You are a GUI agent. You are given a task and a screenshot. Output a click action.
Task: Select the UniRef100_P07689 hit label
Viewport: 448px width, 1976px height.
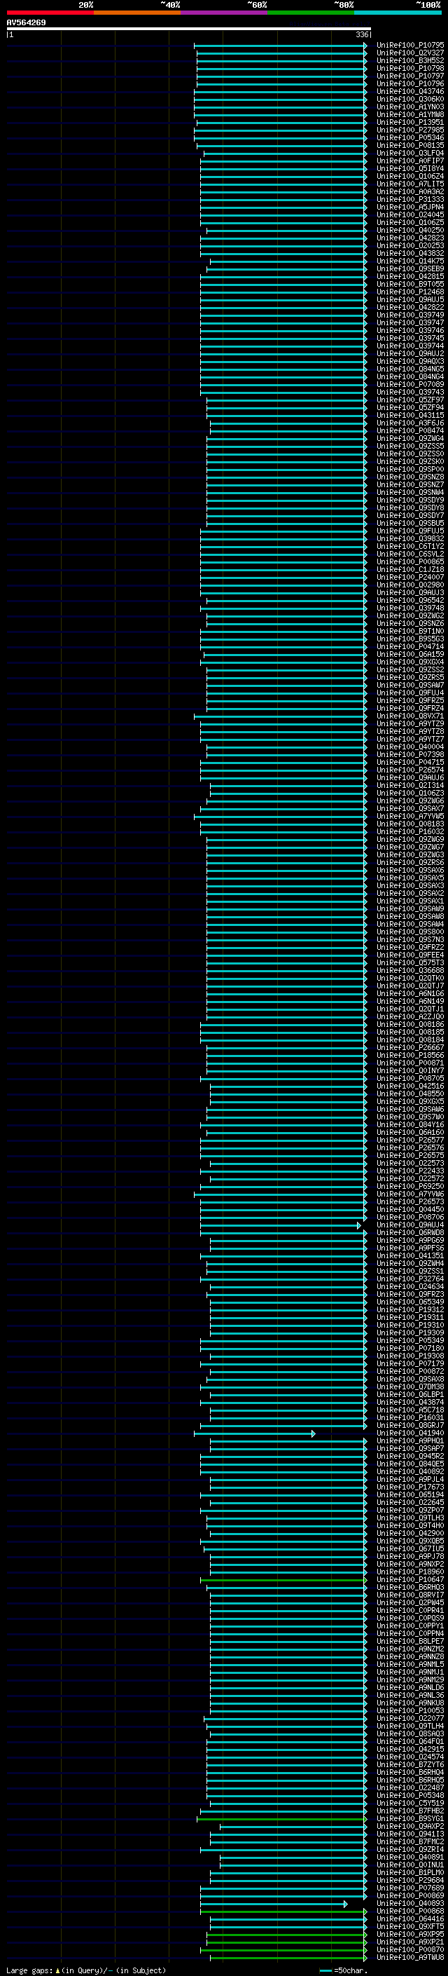click(409, 1887)
